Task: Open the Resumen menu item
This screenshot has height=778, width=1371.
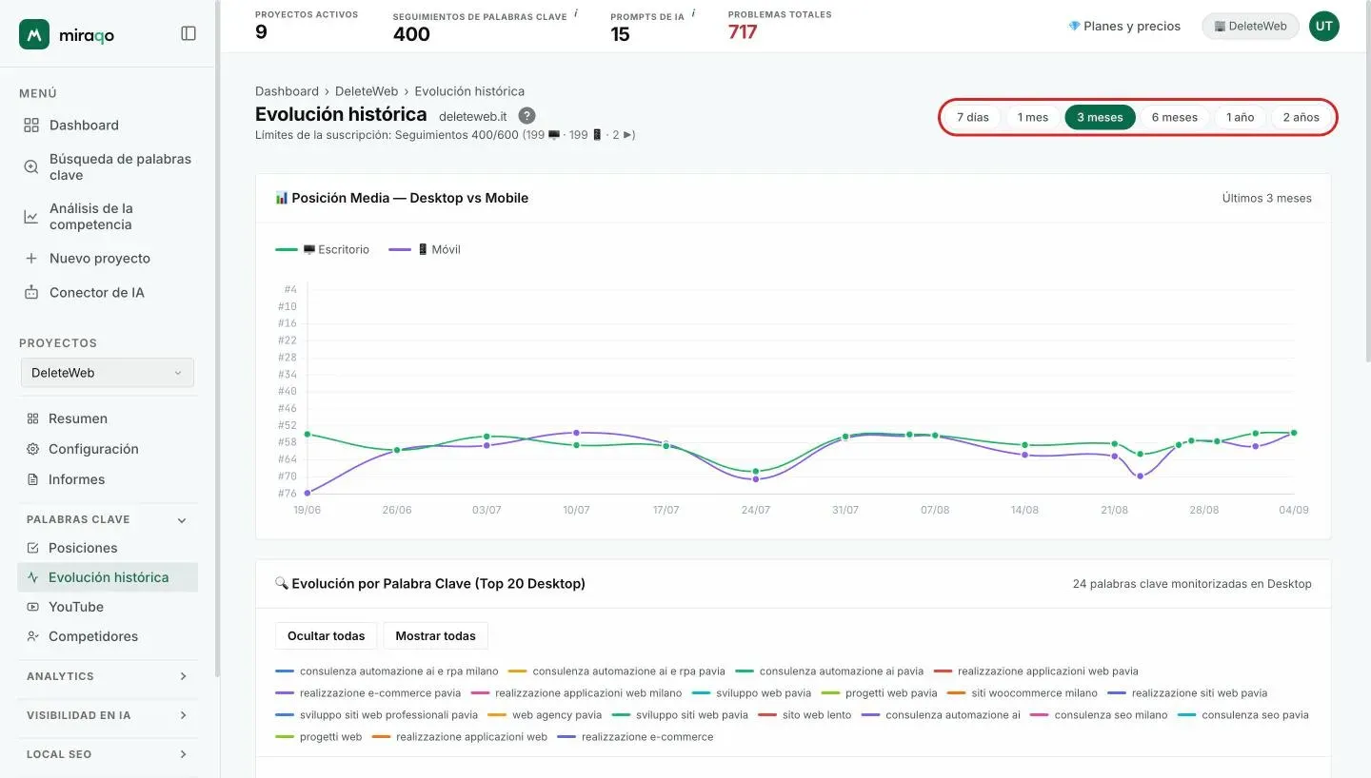Action: (108, 418)
